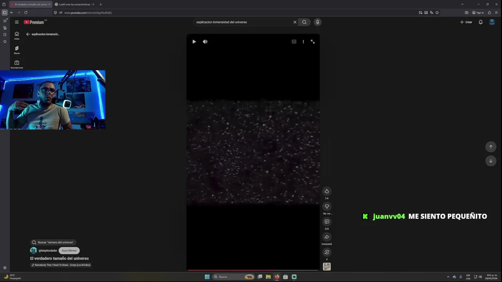Viewport: 502px width, 282px height.
Task: Toggle the browser sidebar panel
Action: coord(5,13)
